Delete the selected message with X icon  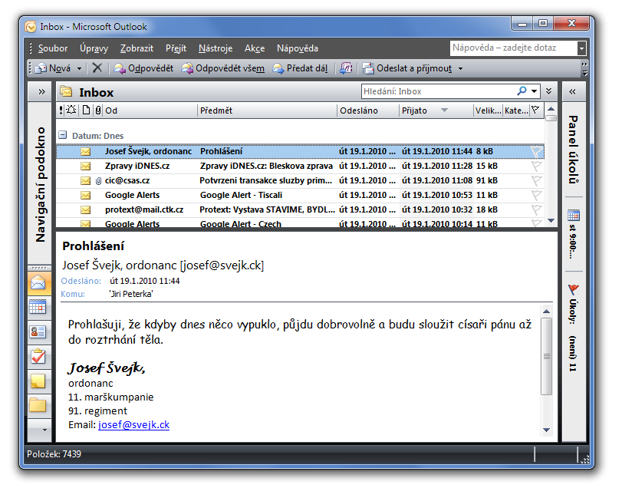[97, 68]
